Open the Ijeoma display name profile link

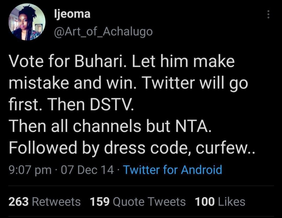coord(72,14)
